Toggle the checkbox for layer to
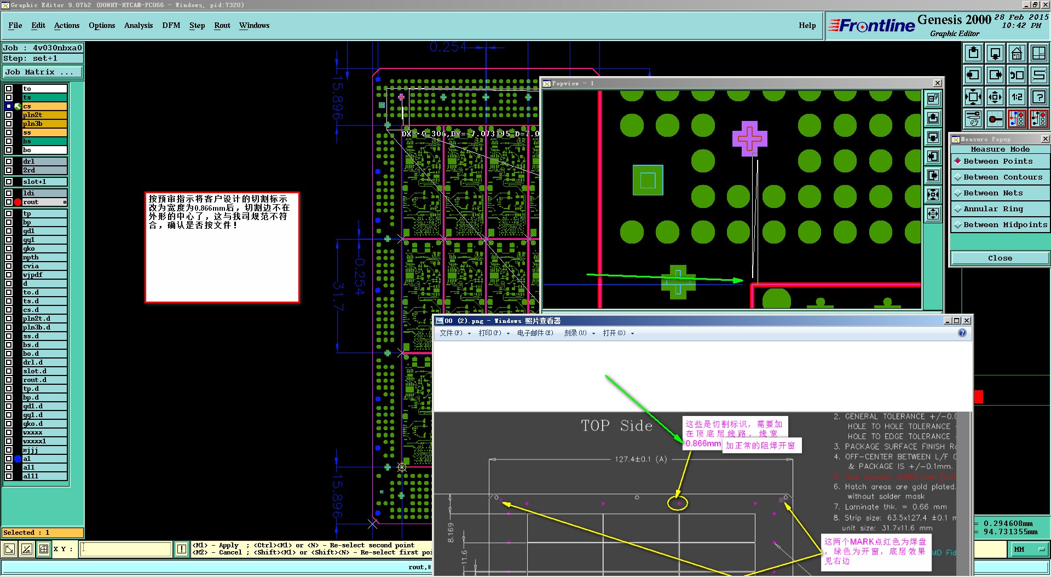 (9, 89)
